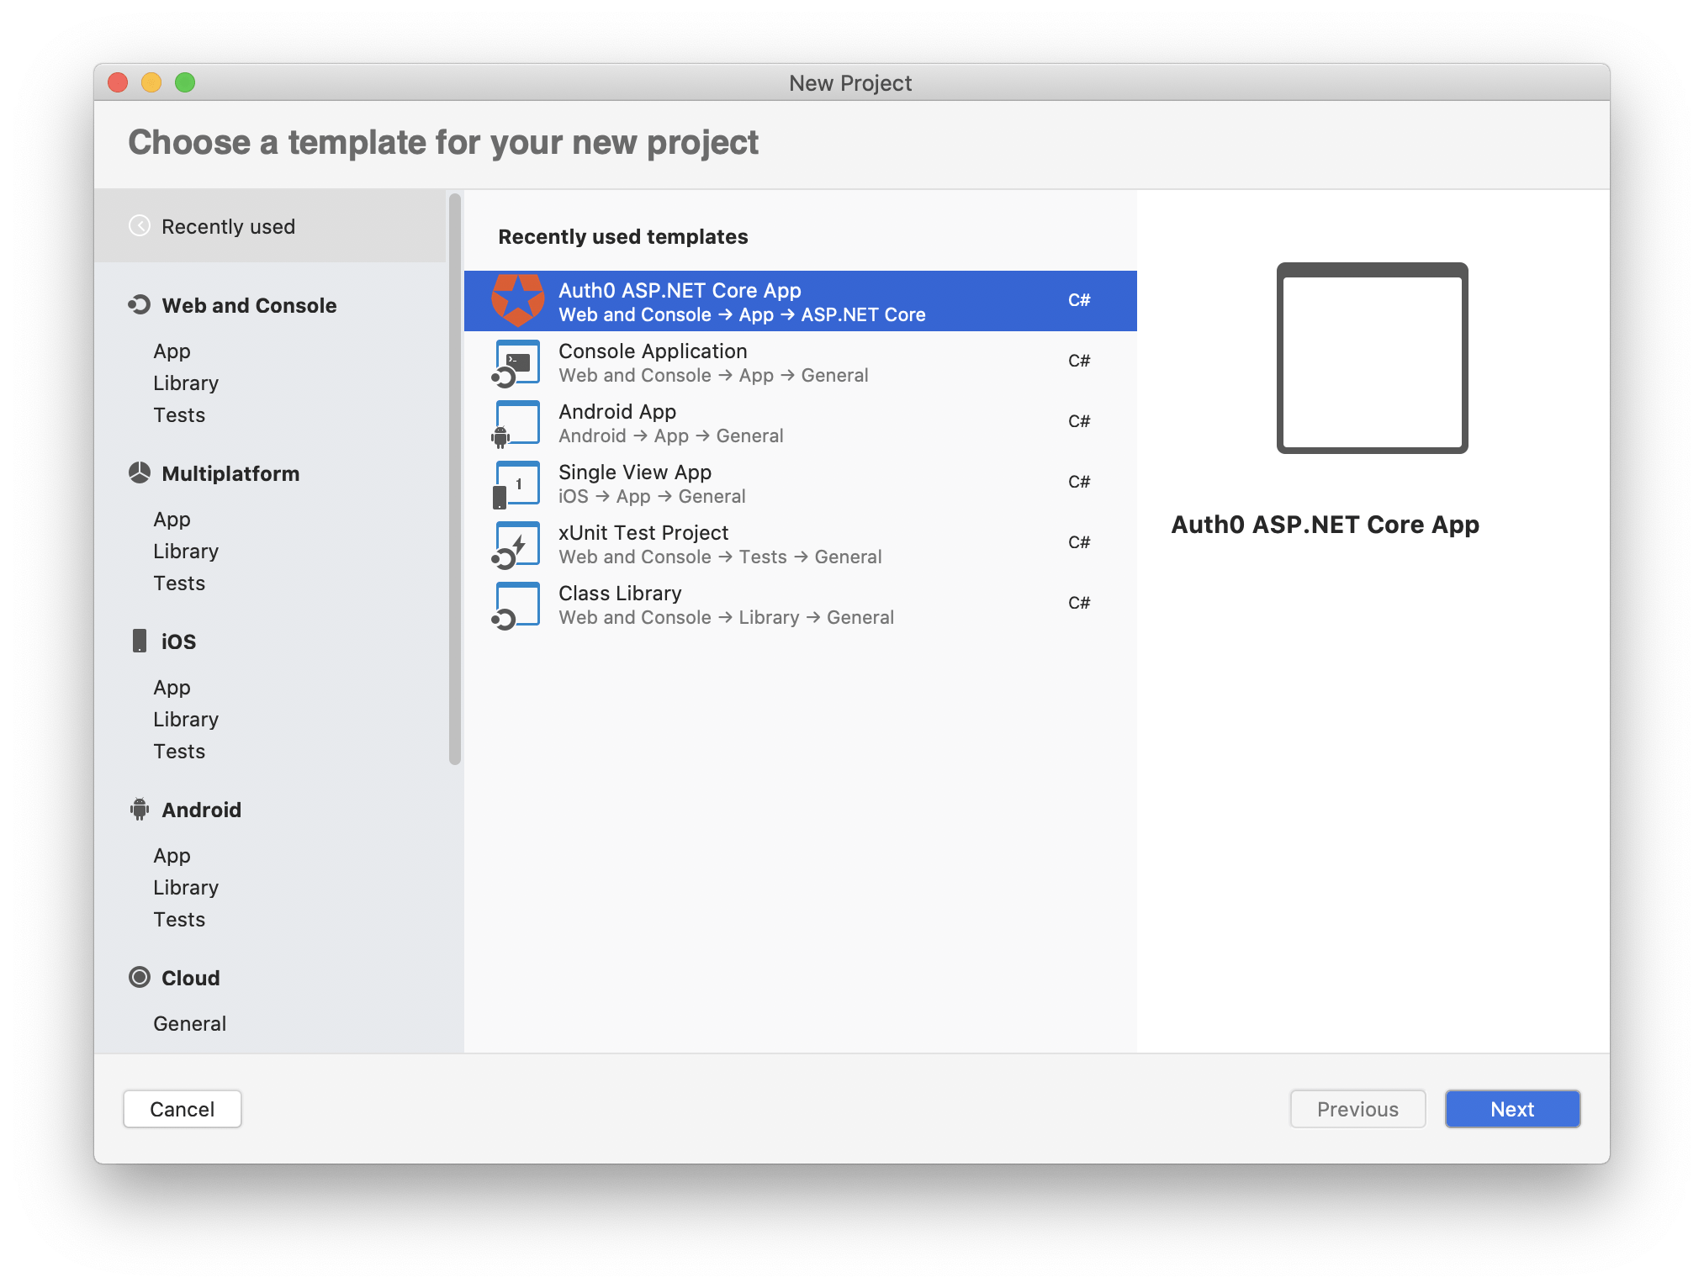This screenshot has width=1704, height=1288.
Task: Click the Console Application template icon
Action: pos(516,362)
